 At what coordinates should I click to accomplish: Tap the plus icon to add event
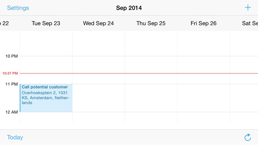[x=248, y=8]
